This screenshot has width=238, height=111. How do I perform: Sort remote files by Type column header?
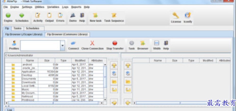pos(191,61)
